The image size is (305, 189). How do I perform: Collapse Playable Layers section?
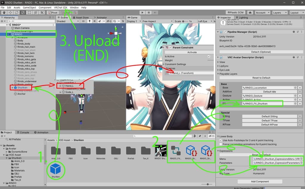click(218, 74)
